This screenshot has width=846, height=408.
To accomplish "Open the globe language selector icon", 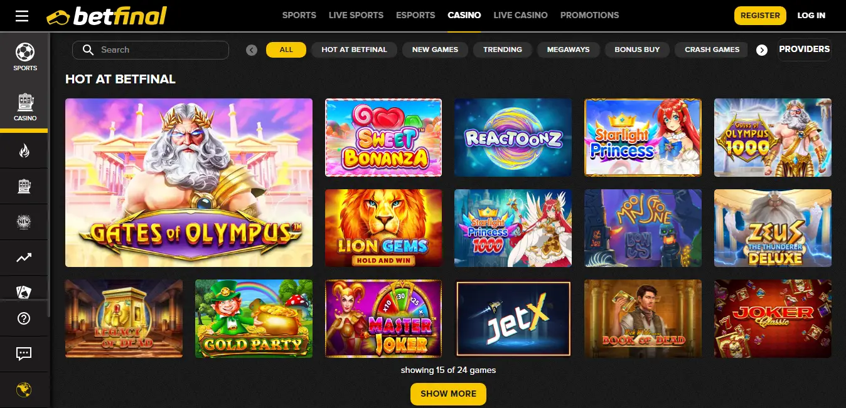I will point(24,390).
